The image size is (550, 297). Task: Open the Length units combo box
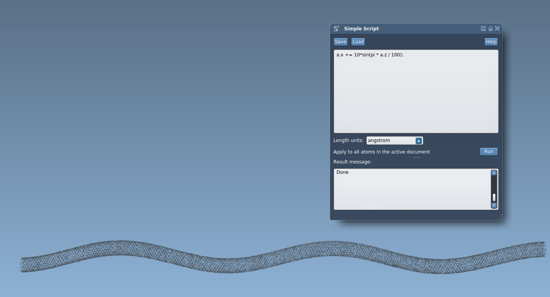[394, 141]
